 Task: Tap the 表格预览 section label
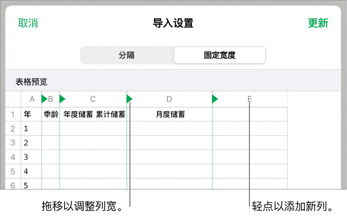click(x=31, y=82)
